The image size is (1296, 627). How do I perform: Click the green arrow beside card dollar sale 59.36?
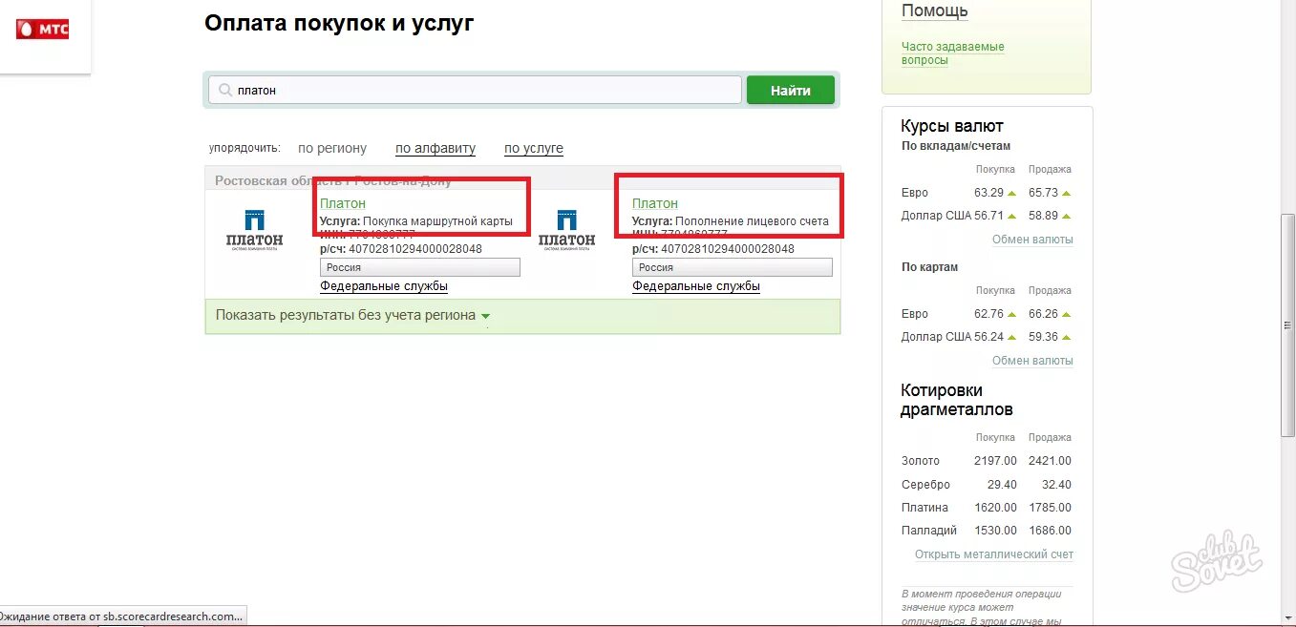[1066, 337]
